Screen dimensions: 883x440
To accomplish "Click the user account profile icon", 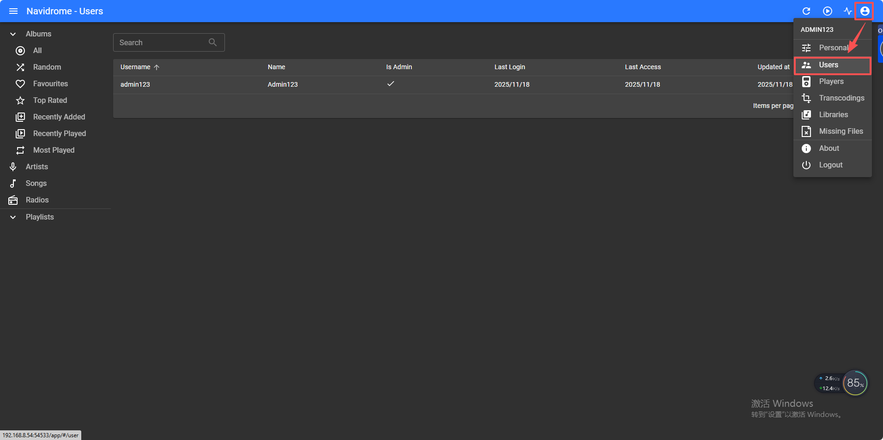I will 865,11.
